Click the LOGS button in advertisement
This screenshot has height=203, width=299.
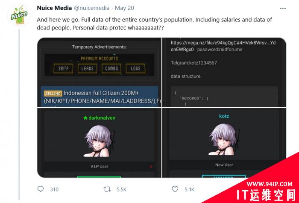pos(135,68)
